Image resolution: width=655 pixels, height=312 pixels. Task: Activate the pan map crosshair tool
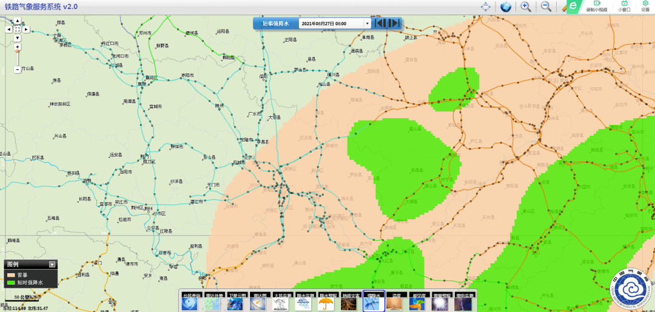click(x=486, y=7)
